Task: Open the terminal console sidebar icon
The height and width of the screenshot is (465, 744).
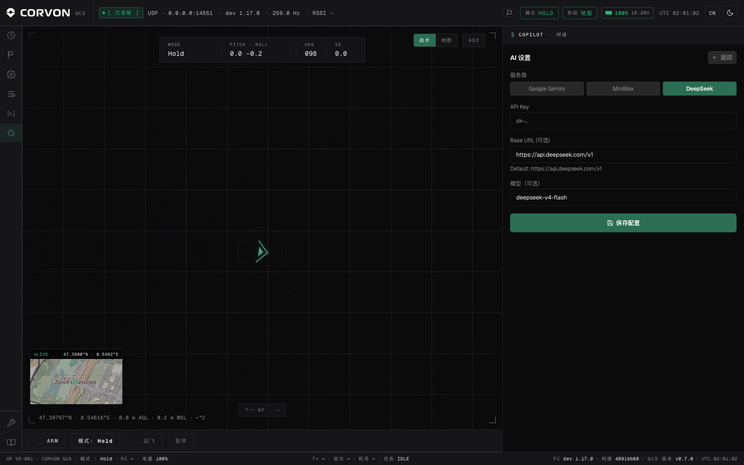Action: point(11,113)
